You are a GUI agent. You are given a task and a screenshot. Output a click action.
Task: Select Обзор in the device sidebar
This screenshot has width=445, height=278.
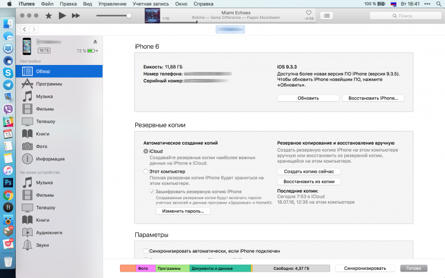59,71
